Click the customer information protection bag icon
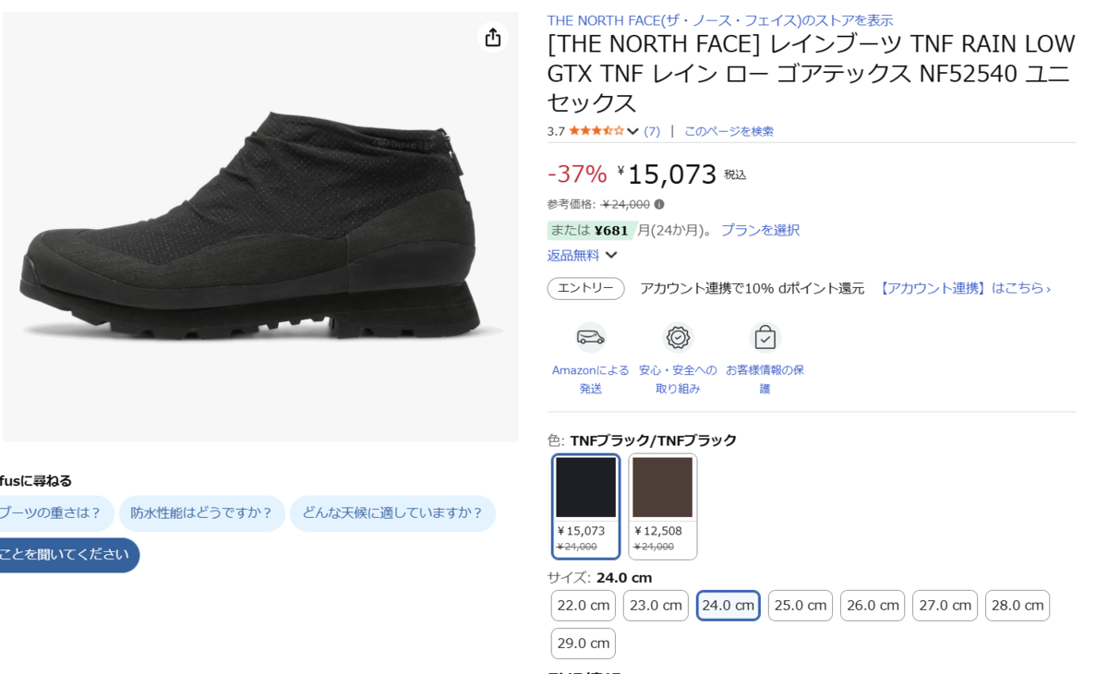This screenshot has height=674, width=1108. 765,338
